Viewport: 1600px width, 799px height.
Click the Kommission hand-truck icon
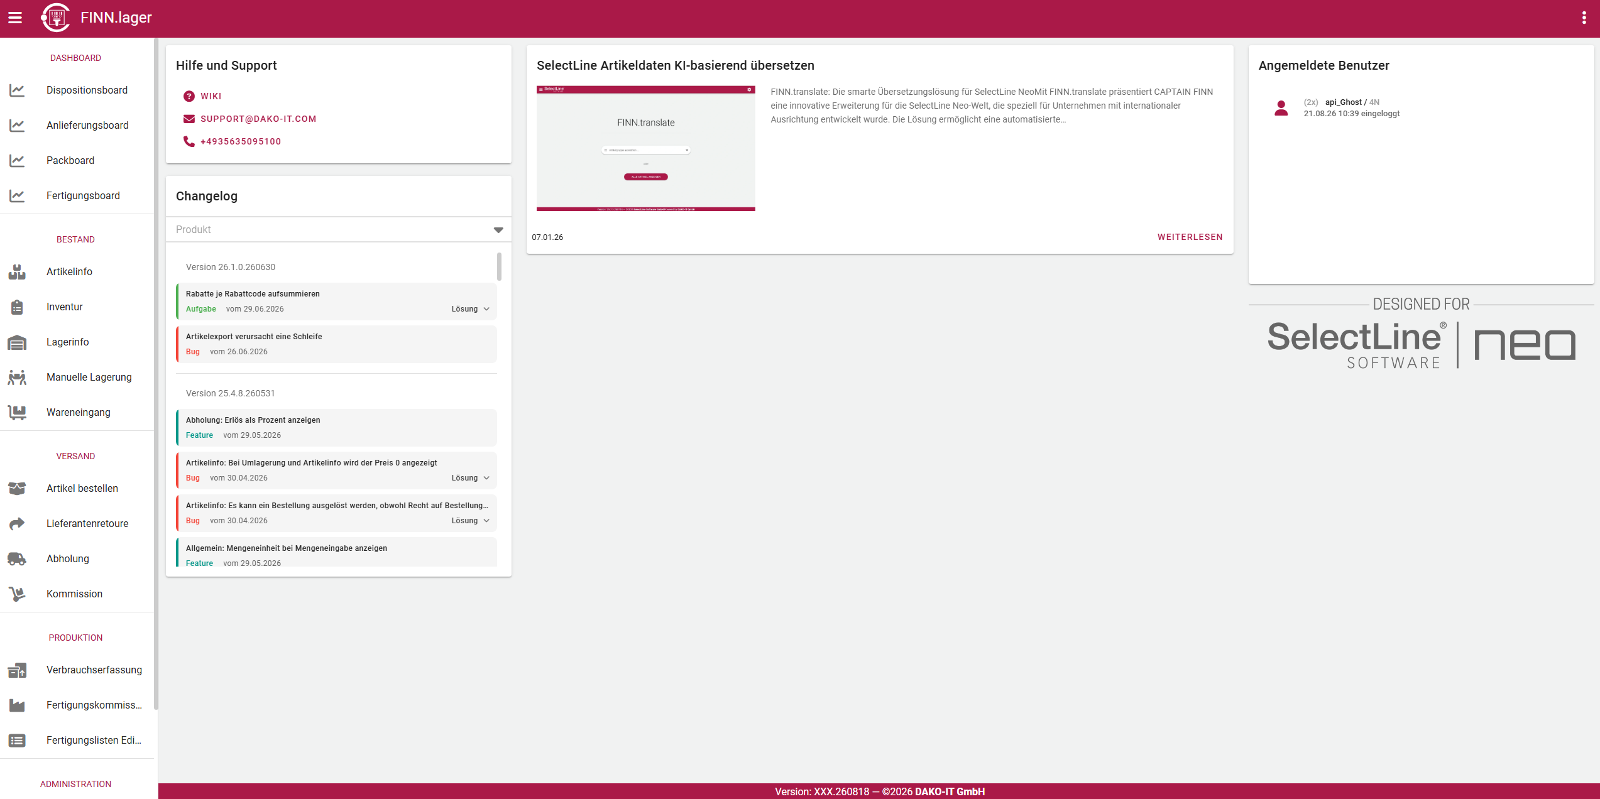[x=17, y=594]
